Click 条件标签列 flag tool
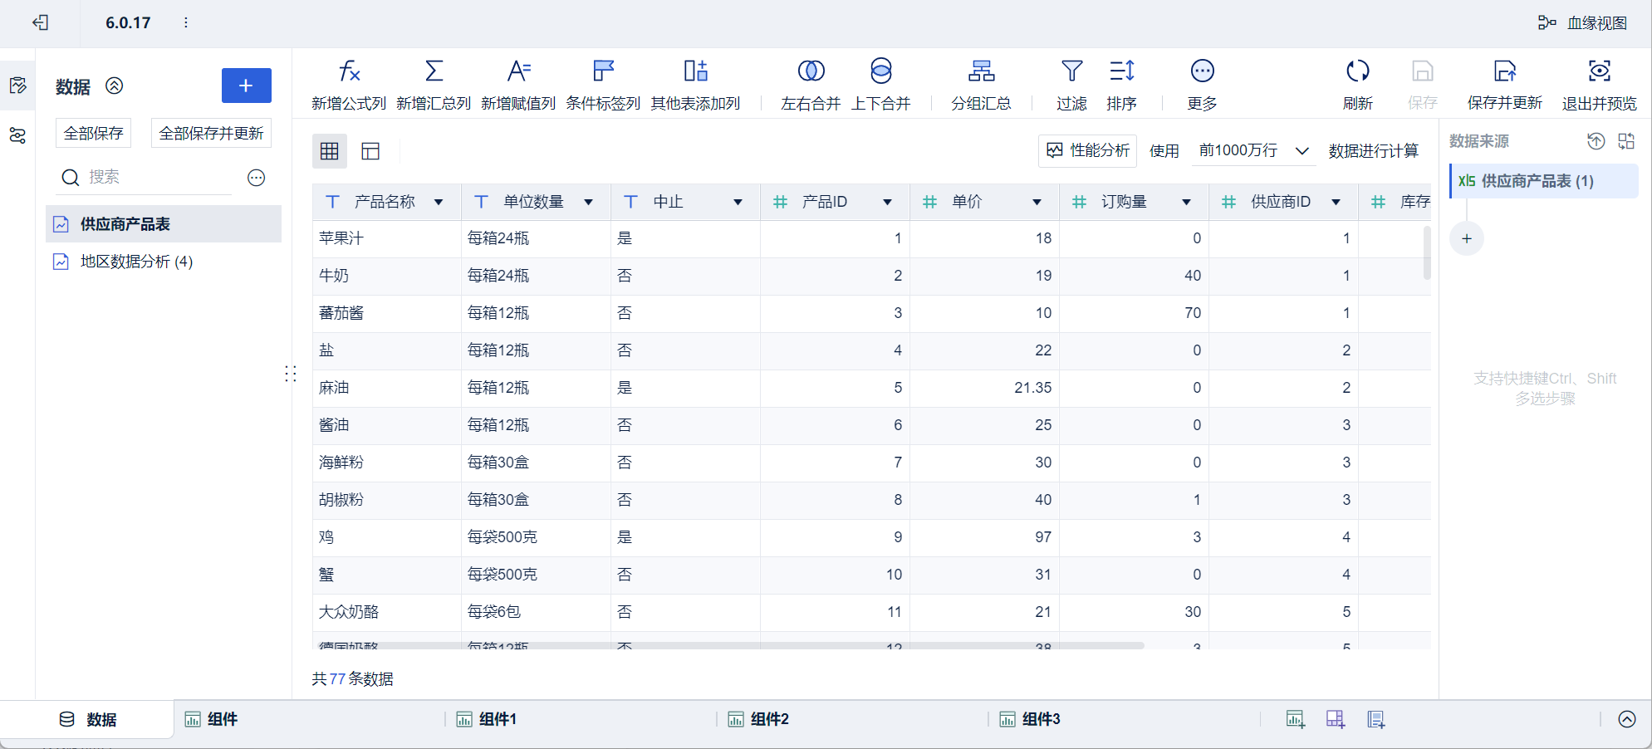 click(x=603, y=85)
